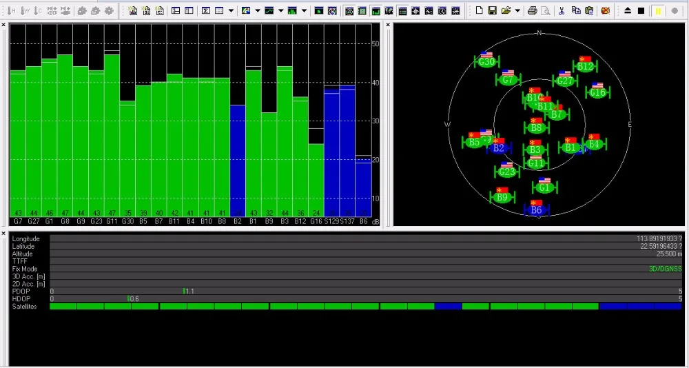
Task: Open the green histogram view icon
Action: click(x=292, y=10)
